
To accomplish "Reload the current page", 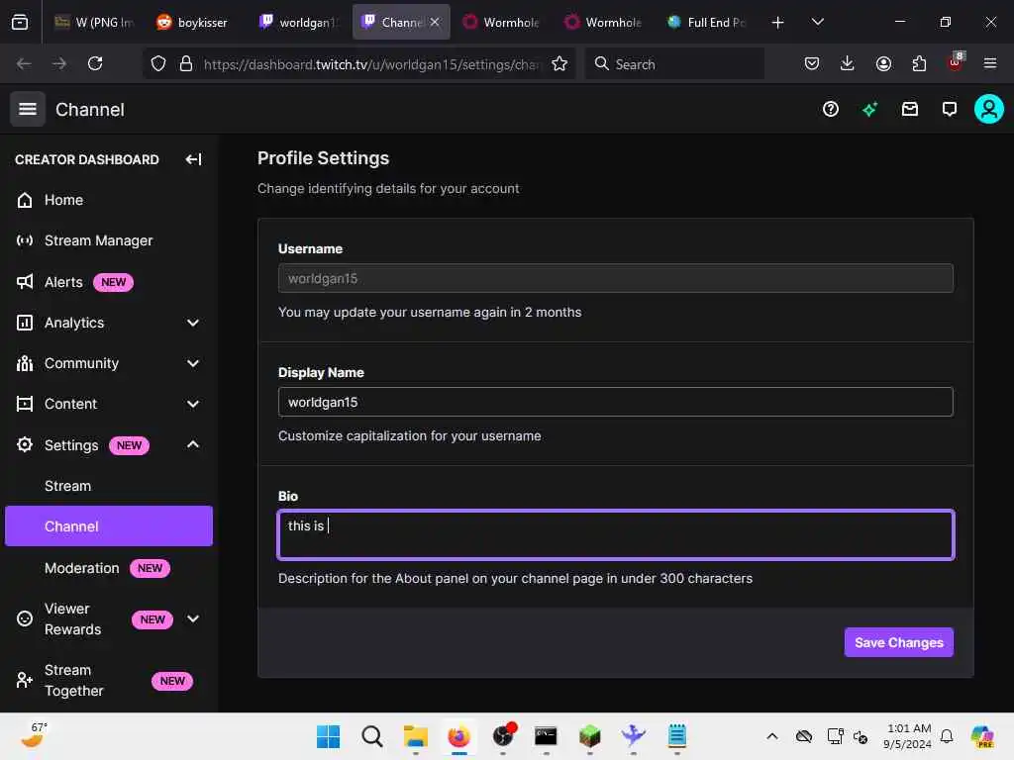I will [x=95, y=63].
